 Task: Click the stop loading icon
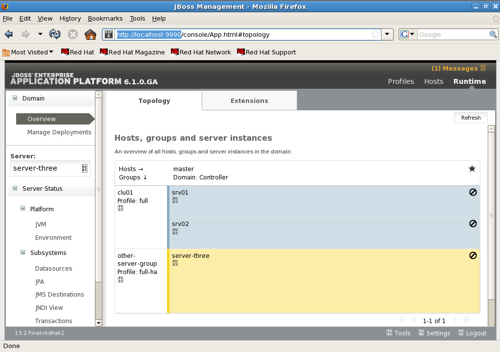click(72, 34)
